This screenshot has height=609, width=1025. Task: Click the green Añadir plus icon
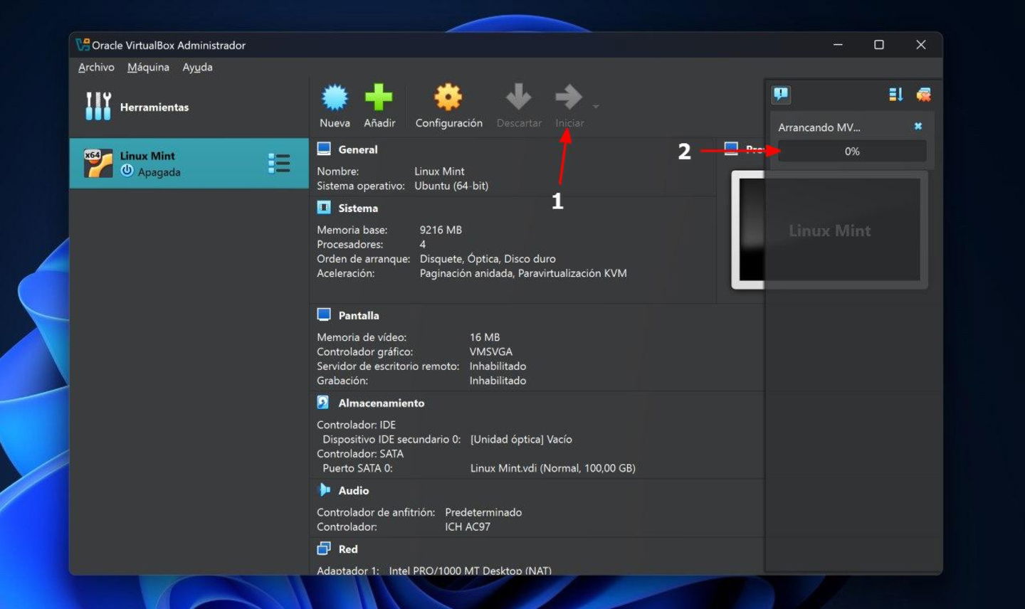click(x=379, y=97)
